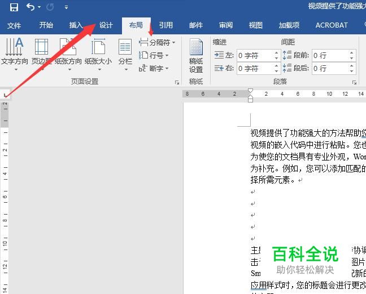Image resolution: width=366 pixels, height=294 pixels.
Task: Click the right indent icon beside 右
Action: (x=219, y=68)
